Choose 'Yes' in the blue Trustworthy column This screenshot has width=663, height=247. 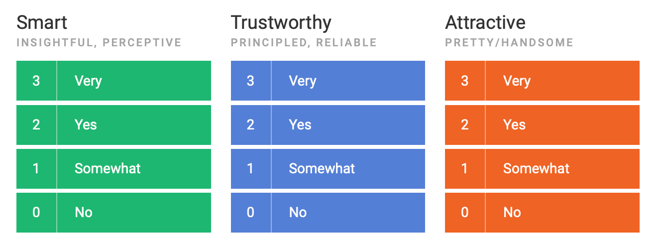tap(328, 124)
